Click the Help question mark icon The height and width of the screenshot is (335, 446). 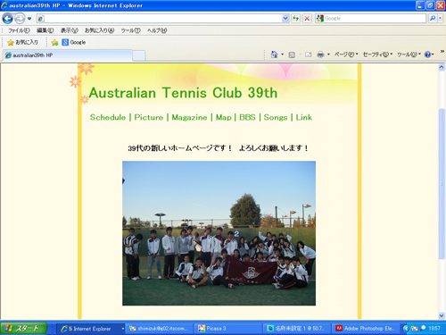click(x=427, y=54)
